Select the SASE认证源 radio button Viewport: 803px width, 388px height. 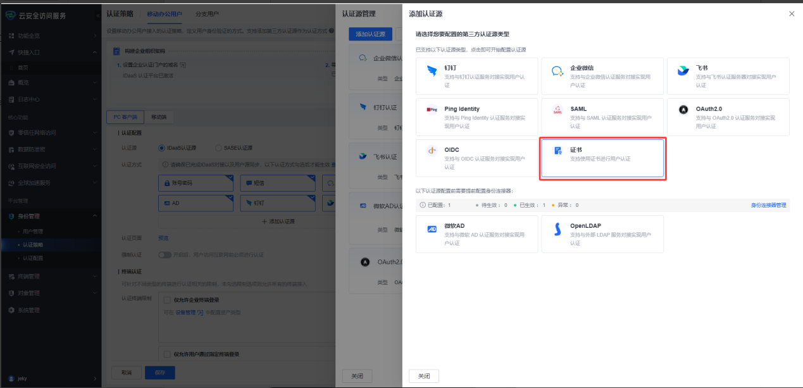(x=218, y=147)
